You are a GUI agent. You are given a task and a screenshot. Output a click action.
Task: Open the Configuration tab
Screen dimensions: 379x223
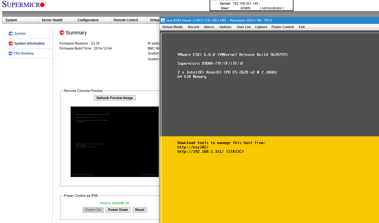[93, 20]
